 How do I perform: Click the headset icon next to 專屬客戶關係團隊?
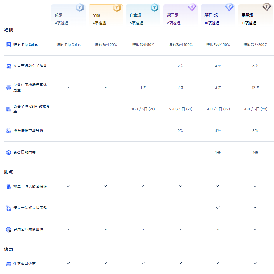click(8, 229)
